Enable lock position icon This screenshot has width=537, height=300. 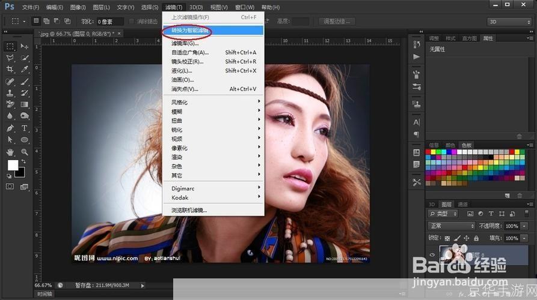pos(467,238)
